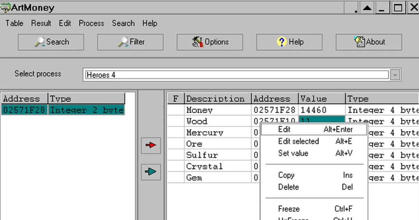Viewport: 419px width, 220px height.
Task: Click the Help toolbar button
Action: [289, 42]
